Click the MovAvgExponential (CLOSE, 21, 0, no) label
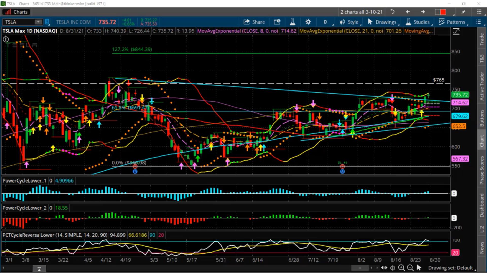This screenshot has width=487, height=273. click(x=341, y=31)
